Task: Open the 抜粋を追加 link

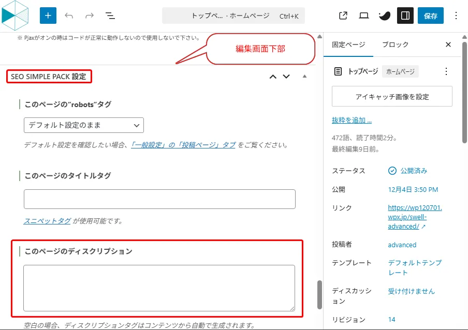Action: tap(352, 119)
